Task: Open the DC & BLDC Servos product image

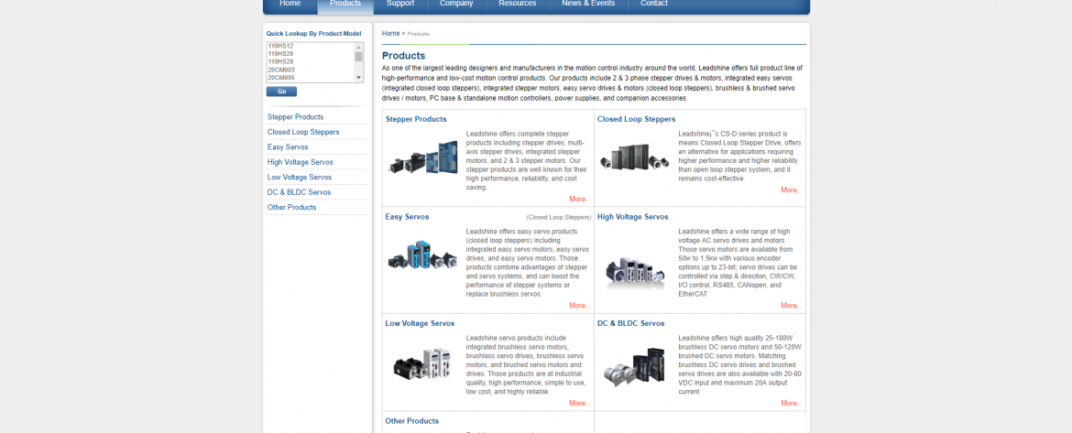Action: 635,367
